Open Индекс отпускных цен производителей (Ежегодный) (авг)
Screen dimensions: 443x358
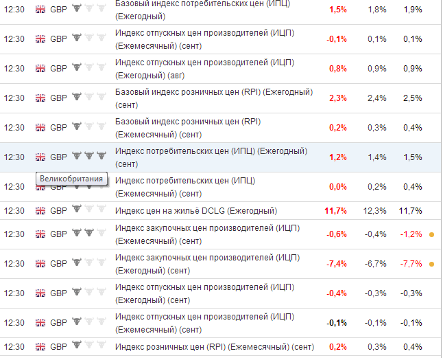coord(204,69)
